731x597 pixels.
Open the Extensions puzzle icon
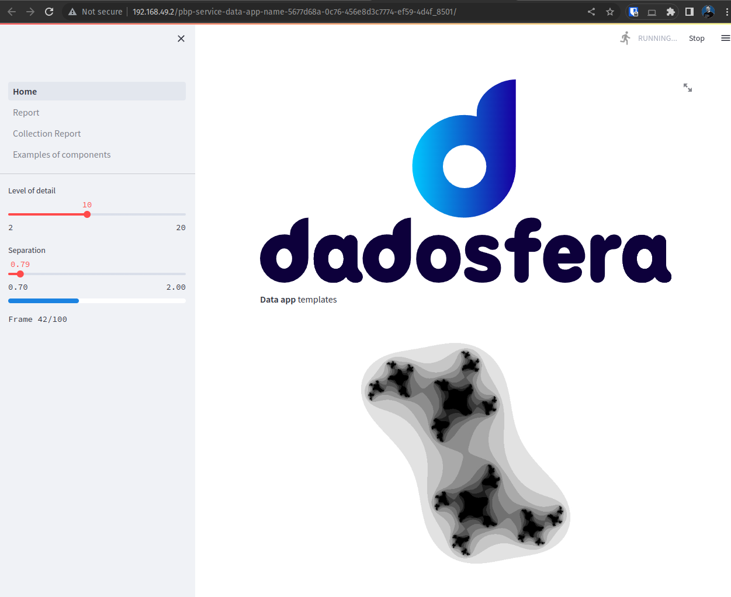(671, 12)
